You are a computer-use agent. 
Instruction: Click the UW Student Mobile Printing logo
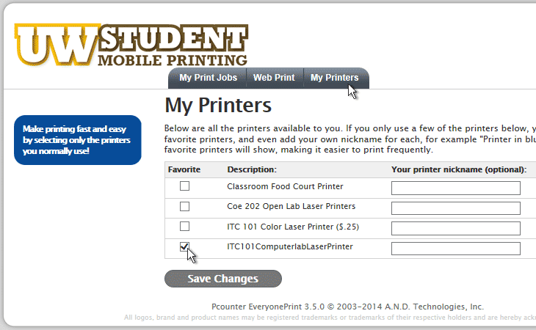click(x=131, y=45)
